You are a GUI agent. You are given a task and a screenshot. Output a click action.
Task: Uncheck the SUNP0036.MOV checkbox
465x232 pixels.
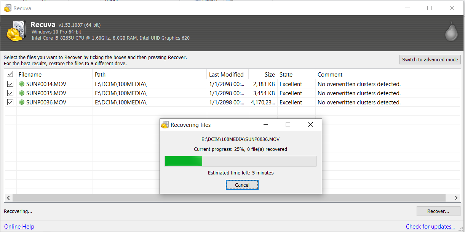pyautogui.click(x=10, y=102)
